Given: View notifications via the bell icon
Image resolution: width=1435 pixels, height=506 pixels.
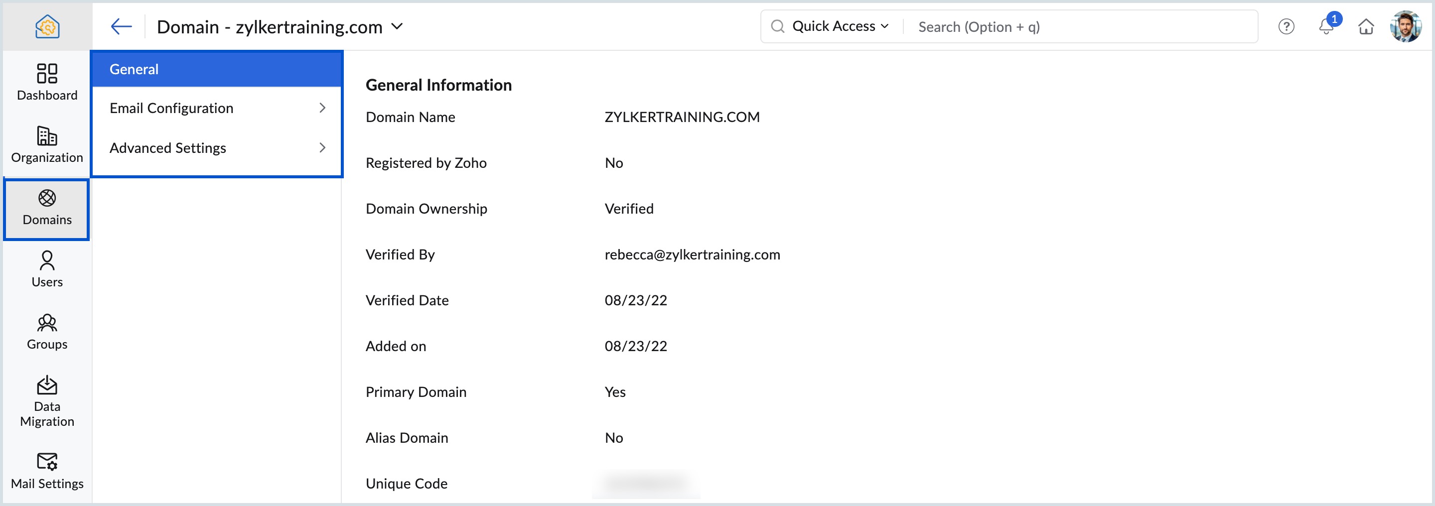Looking at the screenshot, I should [x=1326, y=26].
